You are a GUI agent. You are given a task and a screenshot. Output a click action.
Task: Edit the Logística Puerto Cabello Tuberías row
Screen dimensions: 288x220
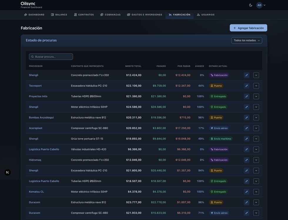[247, 181]
